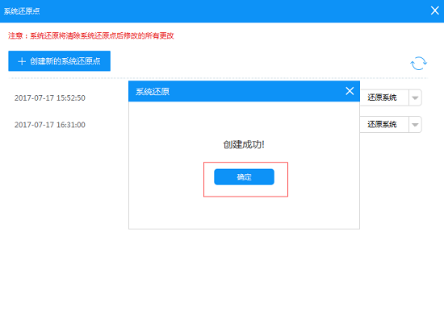The image size is (444, 310).
Task: Click 还原系统 for the 15:52:50 restore point
Action: coord(384,97)
